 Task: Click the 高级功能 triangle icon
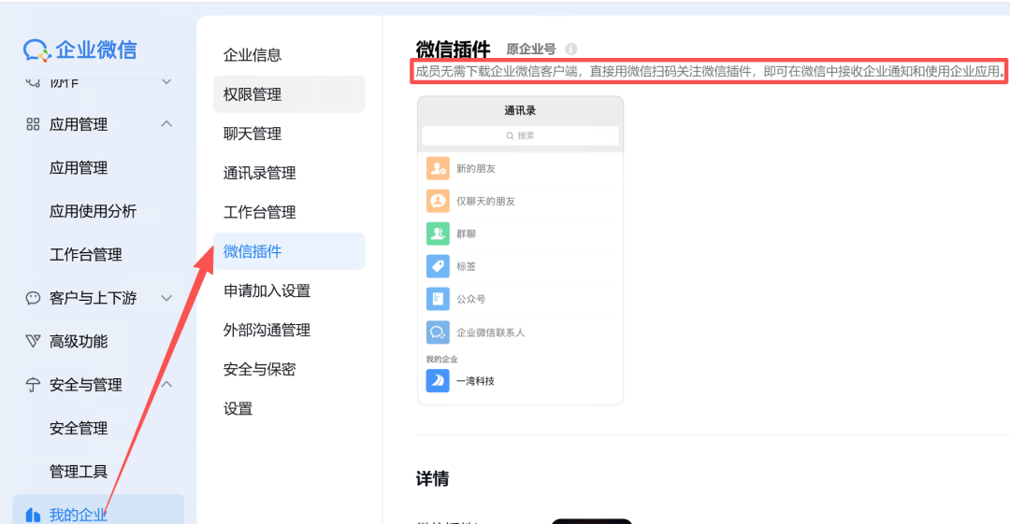coord(33,341)
